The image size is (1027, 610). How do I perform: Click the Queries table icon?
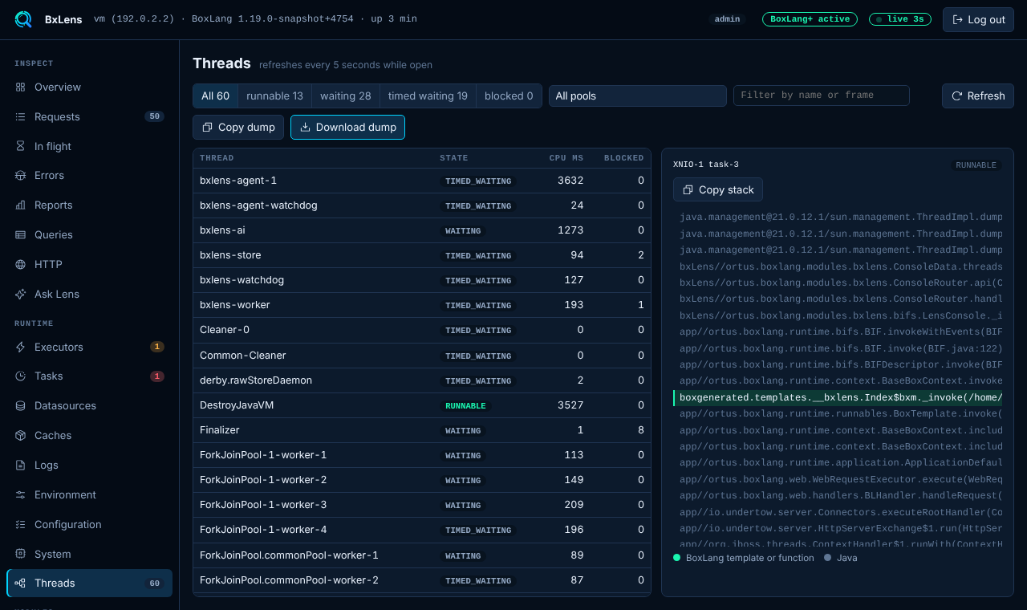pyautogui.click(x=20, y=234)
